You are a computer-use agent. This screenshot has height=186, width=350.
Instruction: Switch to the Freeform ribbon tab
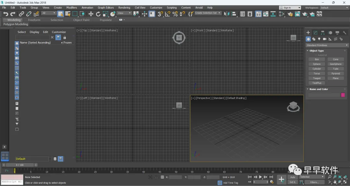(34, 20)
